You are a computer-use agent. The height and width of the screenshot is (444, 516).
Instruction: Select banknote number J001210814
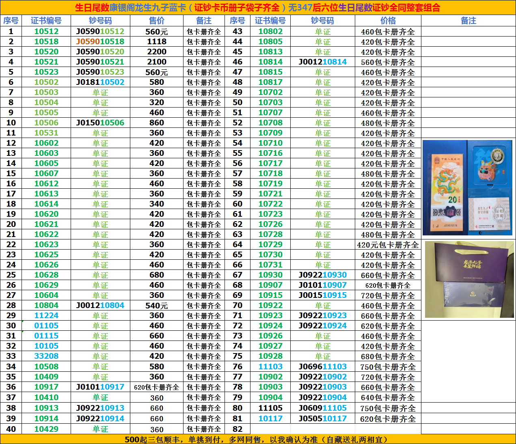pyautogui.click(x=322, y=62)
